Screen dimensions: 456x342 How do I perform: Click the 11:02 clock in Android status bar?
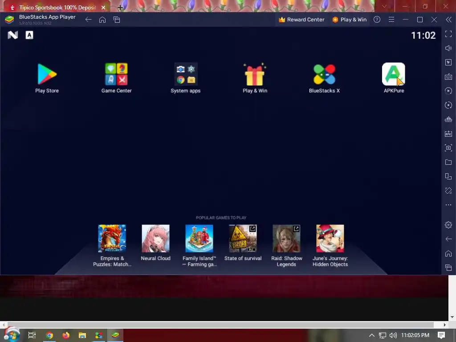[423, 35]
